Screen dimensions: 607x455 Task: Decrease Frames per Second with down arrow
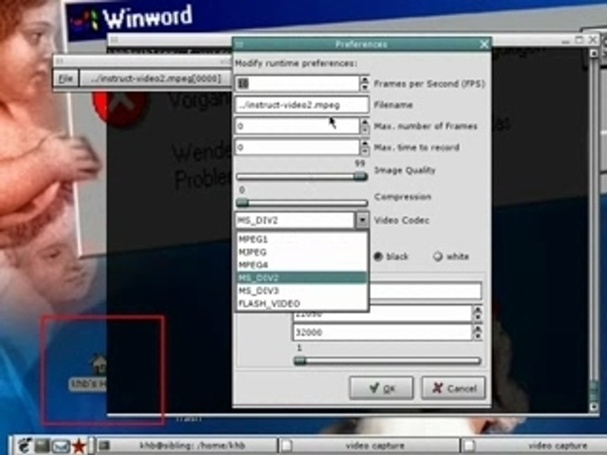pos(365,88)
